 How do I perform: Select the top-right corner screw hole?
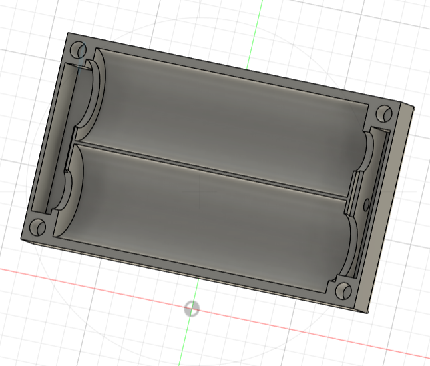tap(384, 114)
